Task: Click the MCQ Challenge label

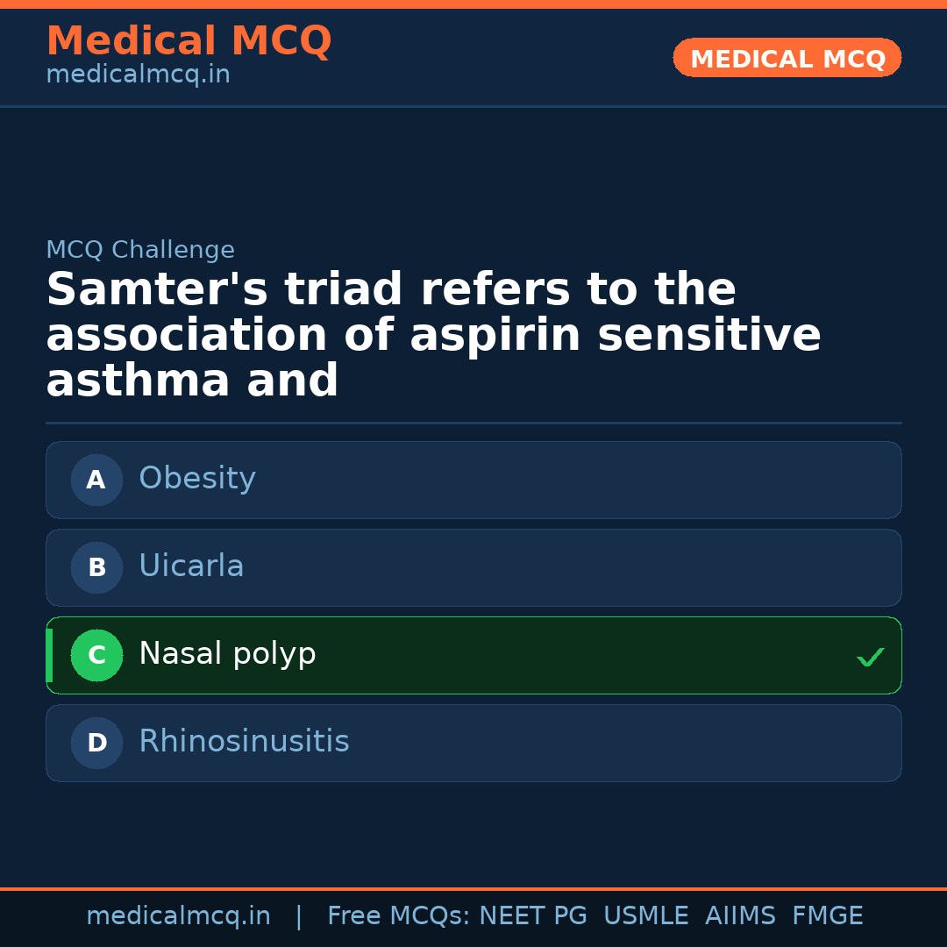Action: [x=140, y=250]
